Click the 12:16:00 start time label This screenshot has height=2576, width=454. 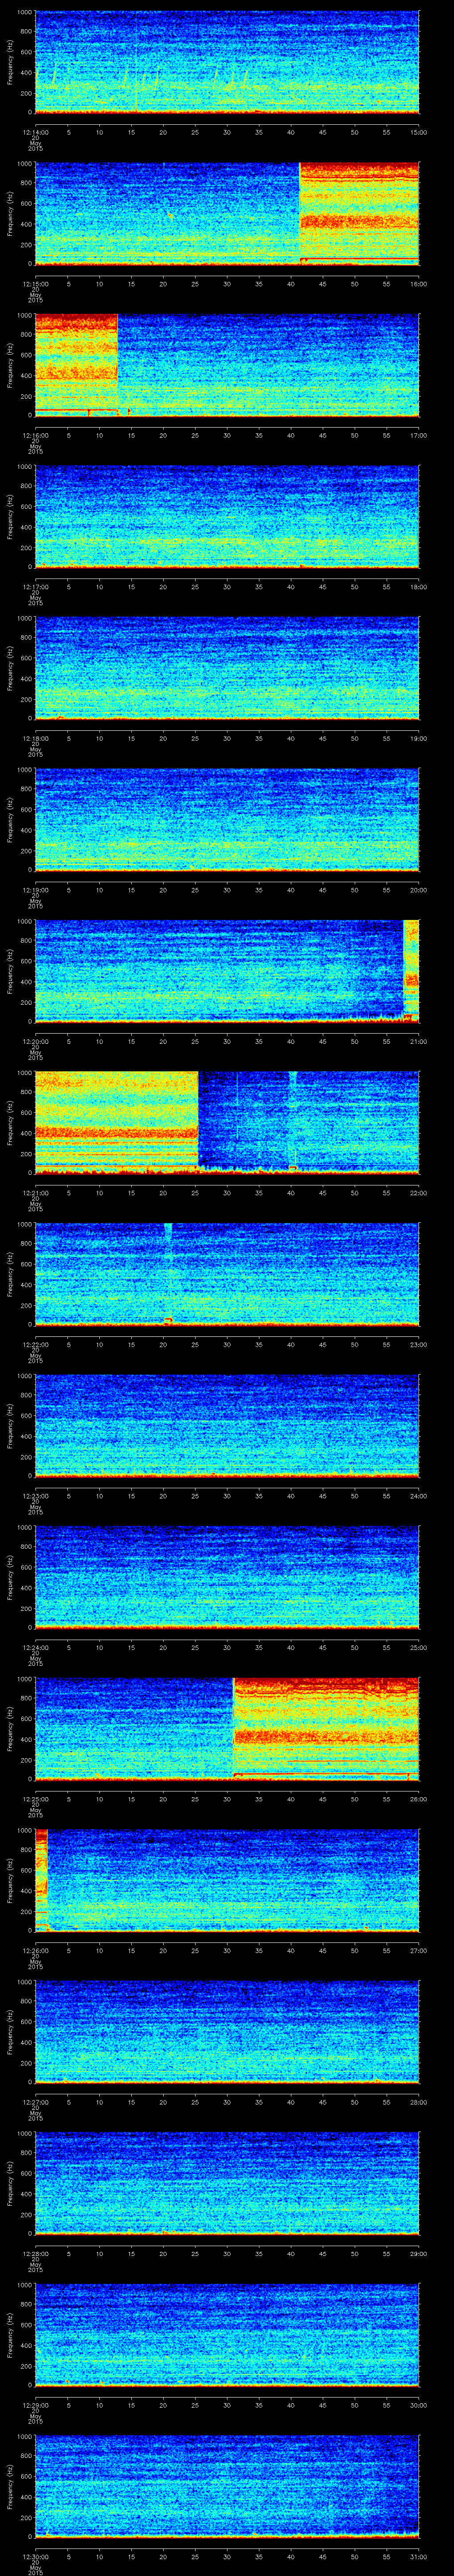click(x=35, y=435)
